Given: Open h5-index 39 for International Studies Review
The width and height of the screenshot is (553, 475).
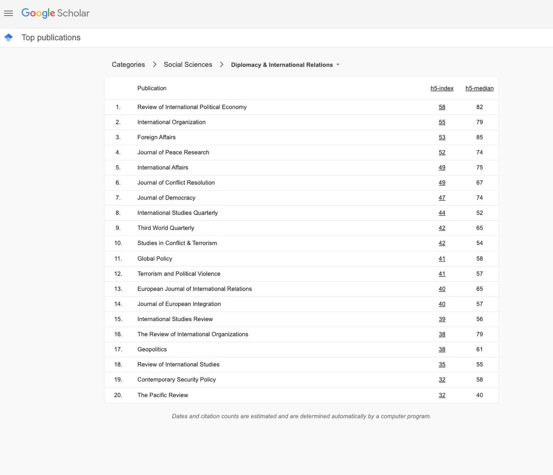Looking at the screenshot, I should tap(442, 319).
